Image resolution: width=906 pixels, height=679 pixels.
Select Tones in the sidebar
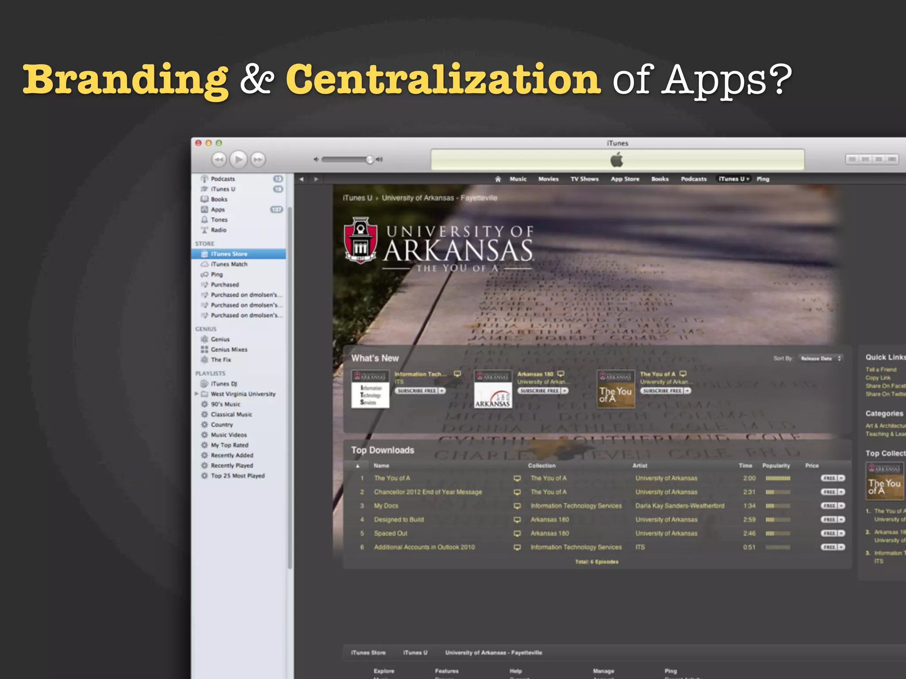(239, 220)
